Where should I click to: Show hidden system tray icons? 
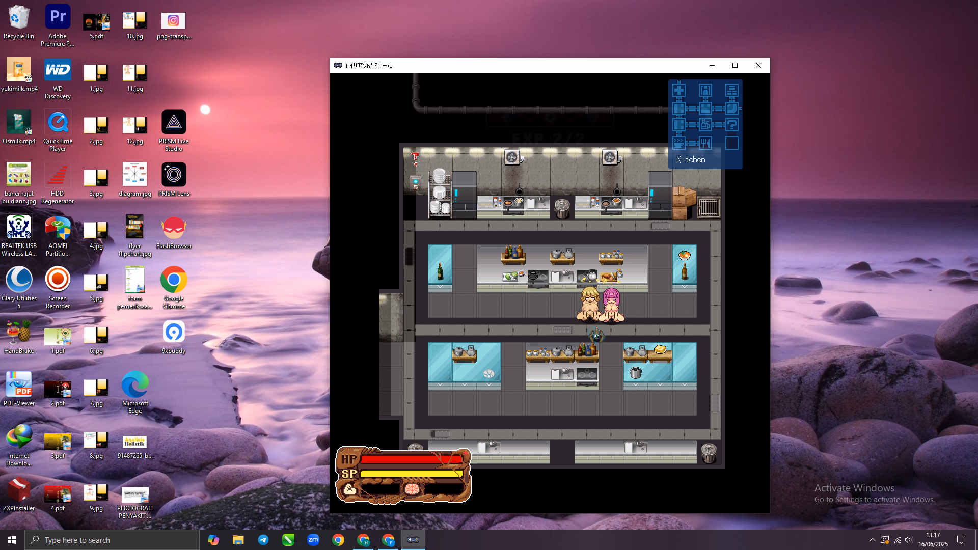[x=872, y=540]
